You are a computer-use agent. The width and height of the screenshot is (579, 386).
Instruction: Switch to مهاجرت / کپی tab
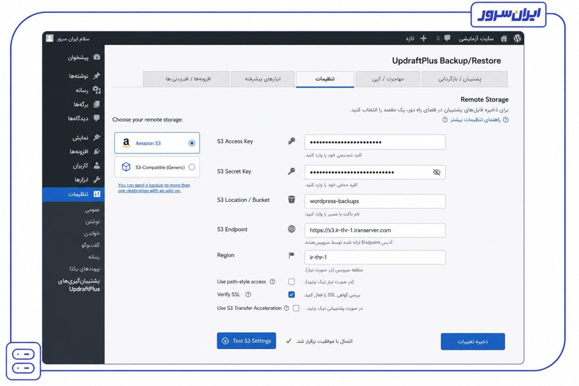(x=388, y=79)
